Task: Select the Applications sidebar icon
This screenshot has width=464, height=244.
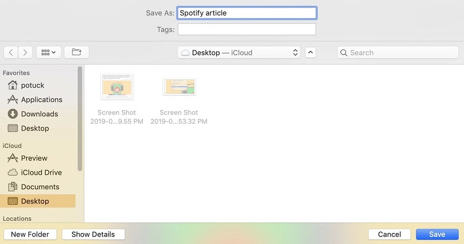Action: [x=12, y=99]
